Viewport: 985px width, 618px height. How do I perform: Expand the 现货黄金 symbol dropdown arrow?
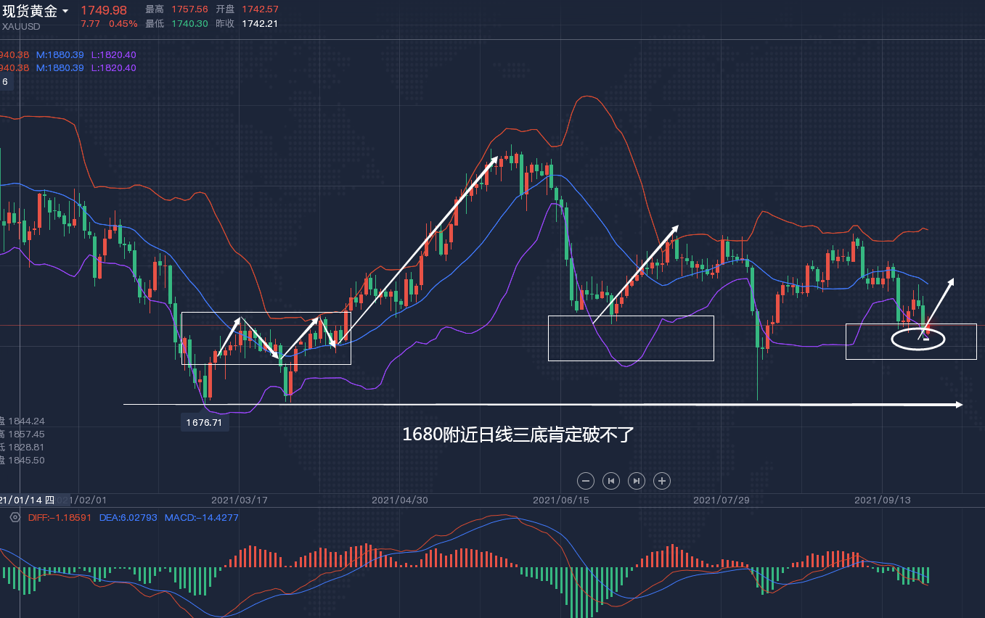(x=65, y=11)
